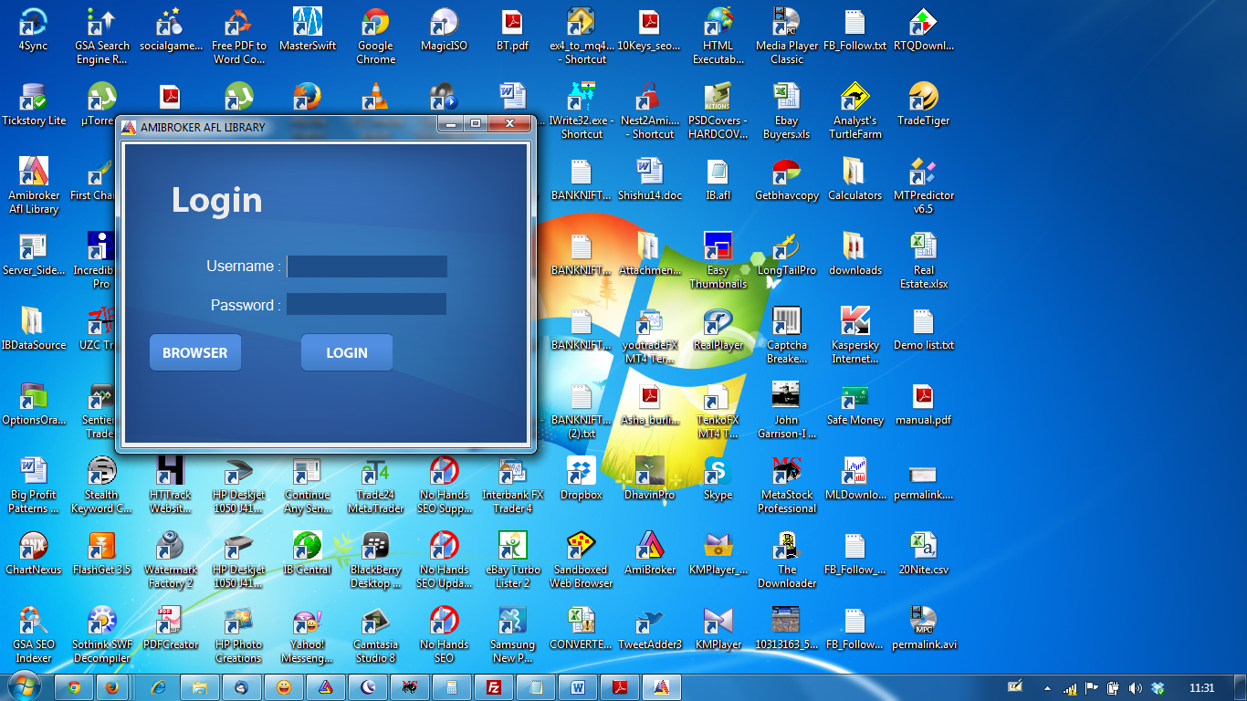Select the FlashGet 3.5 desktop icon
The image size is (1247, 701).
[x=102, y=553]
